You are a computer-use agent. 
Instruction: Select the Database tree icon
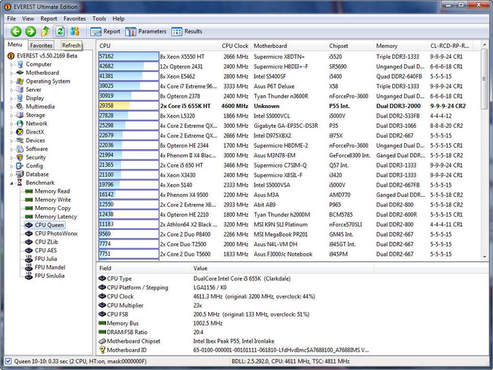20,174
